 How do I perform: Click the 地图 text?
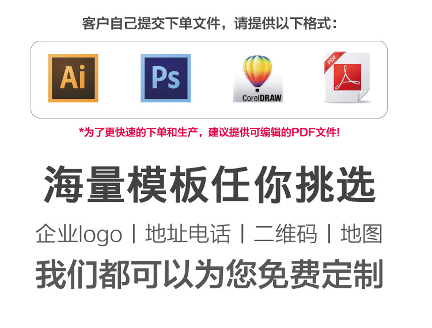[362, 234]
